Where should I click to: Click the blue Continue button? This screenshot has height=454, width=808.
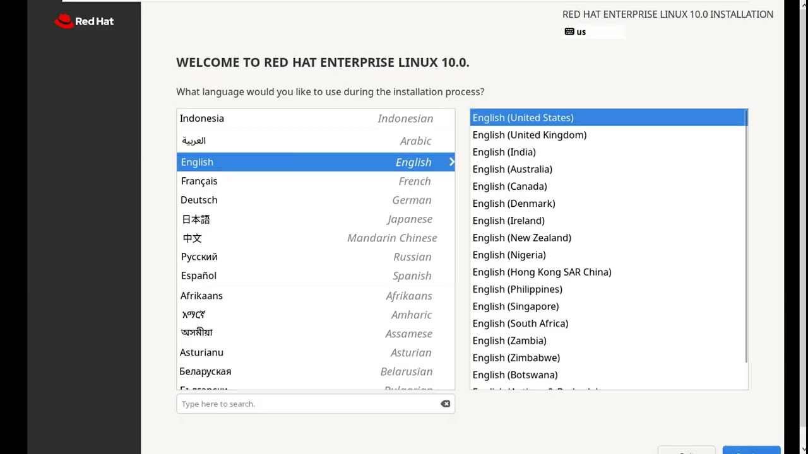coord(751,450)
